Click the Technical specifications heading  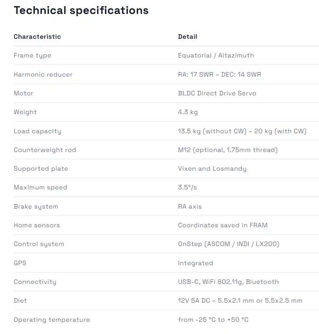point(81,10)
